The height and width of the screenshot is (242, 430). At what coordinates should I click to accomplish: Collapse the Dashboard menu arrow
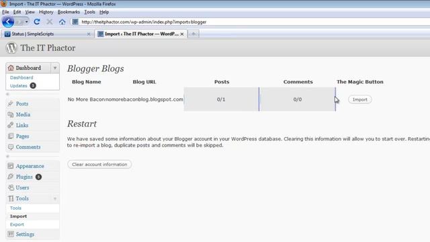pyautogui.click(x=55, y=68)
